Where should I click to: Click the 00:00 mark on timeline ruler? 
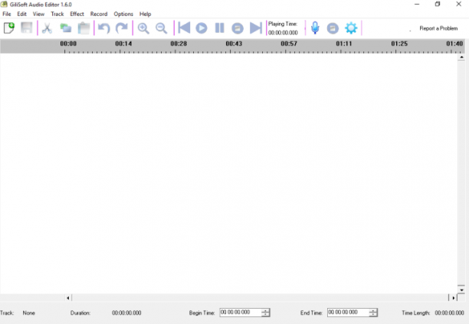68,44
